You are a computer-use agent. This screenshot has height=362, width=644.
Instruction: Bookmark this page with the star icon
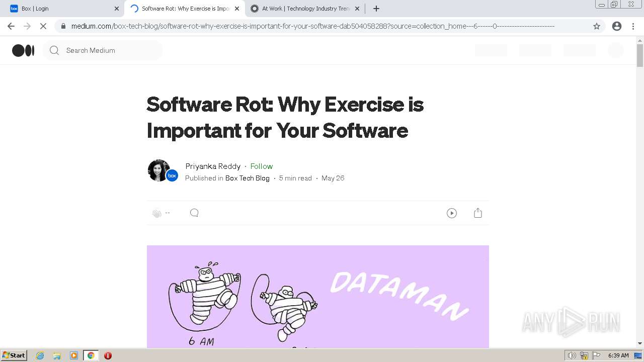[x=597, y=26]
